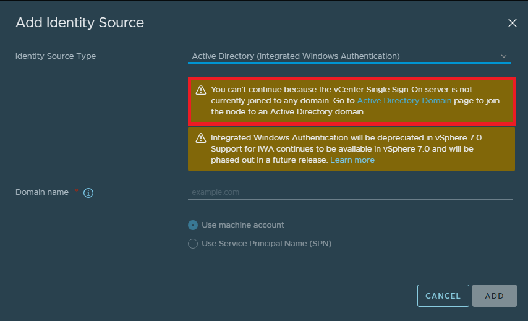The image size is (528, 321).
Task: Click the Domain name info icon
Action: (x=88, y=193)
